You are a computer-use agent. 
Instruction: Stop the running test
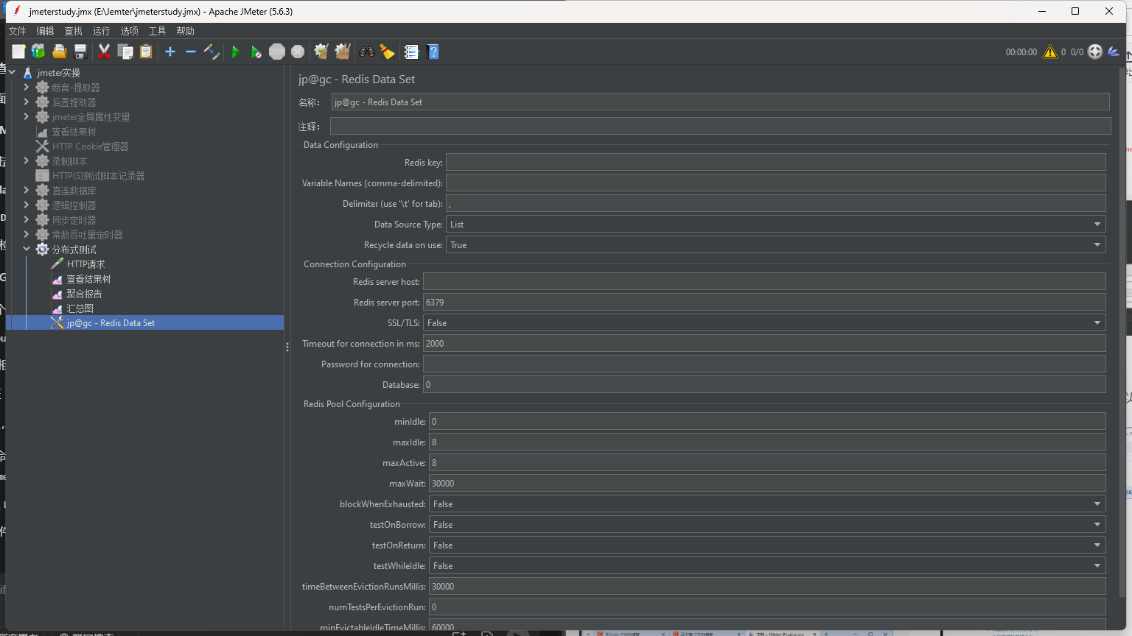(x=277, y=52)
